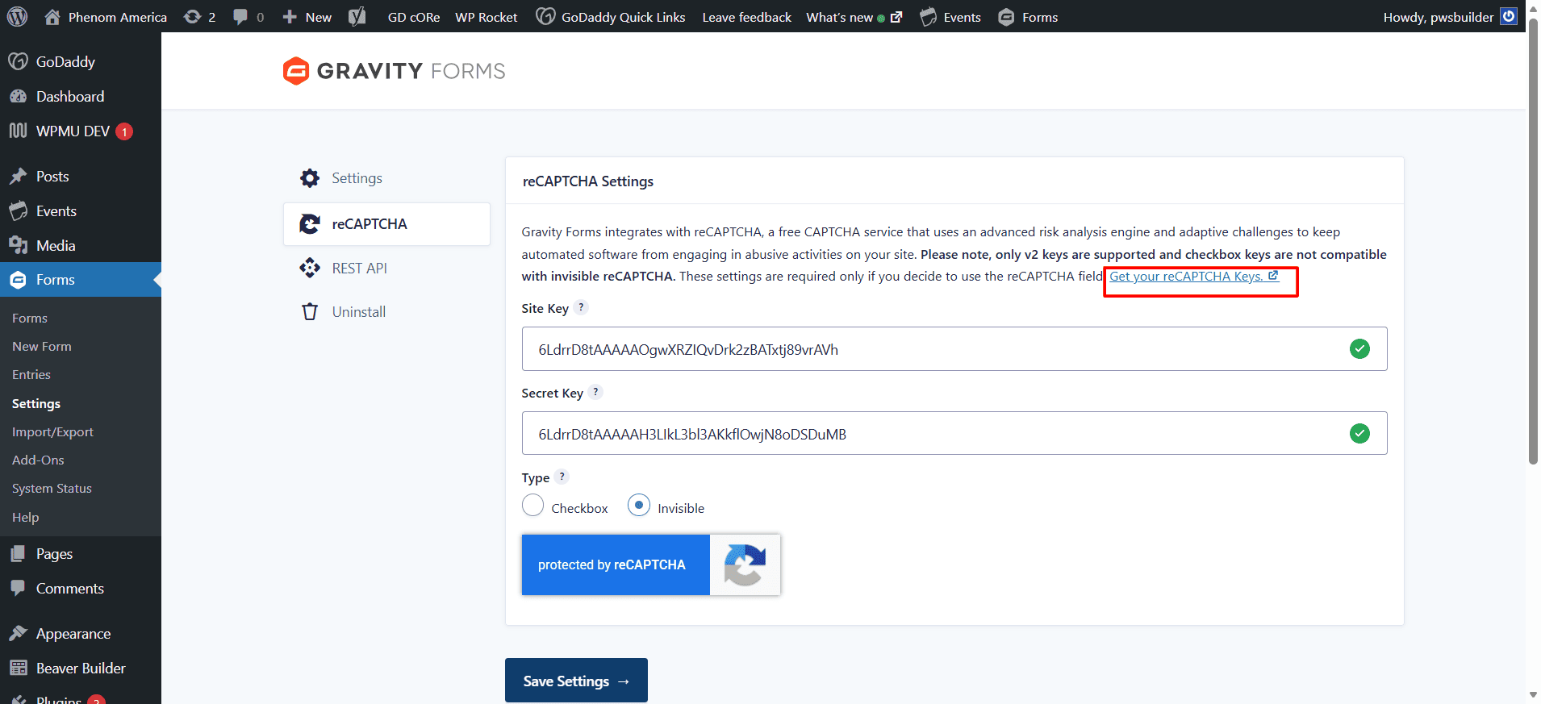The height and width of the screenshot is (704, 1541).
Task: Open the GoDaddy Quick Links icon
Action: tap(545, 17)
